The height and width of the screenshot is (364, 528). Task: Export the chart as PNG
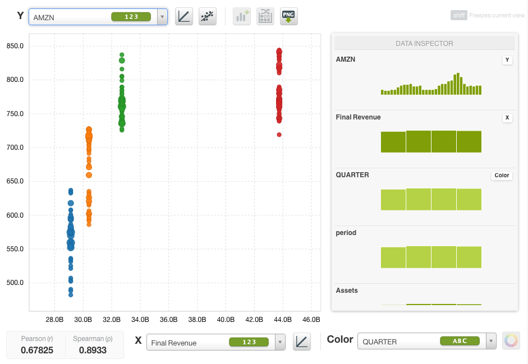(289, 17)
